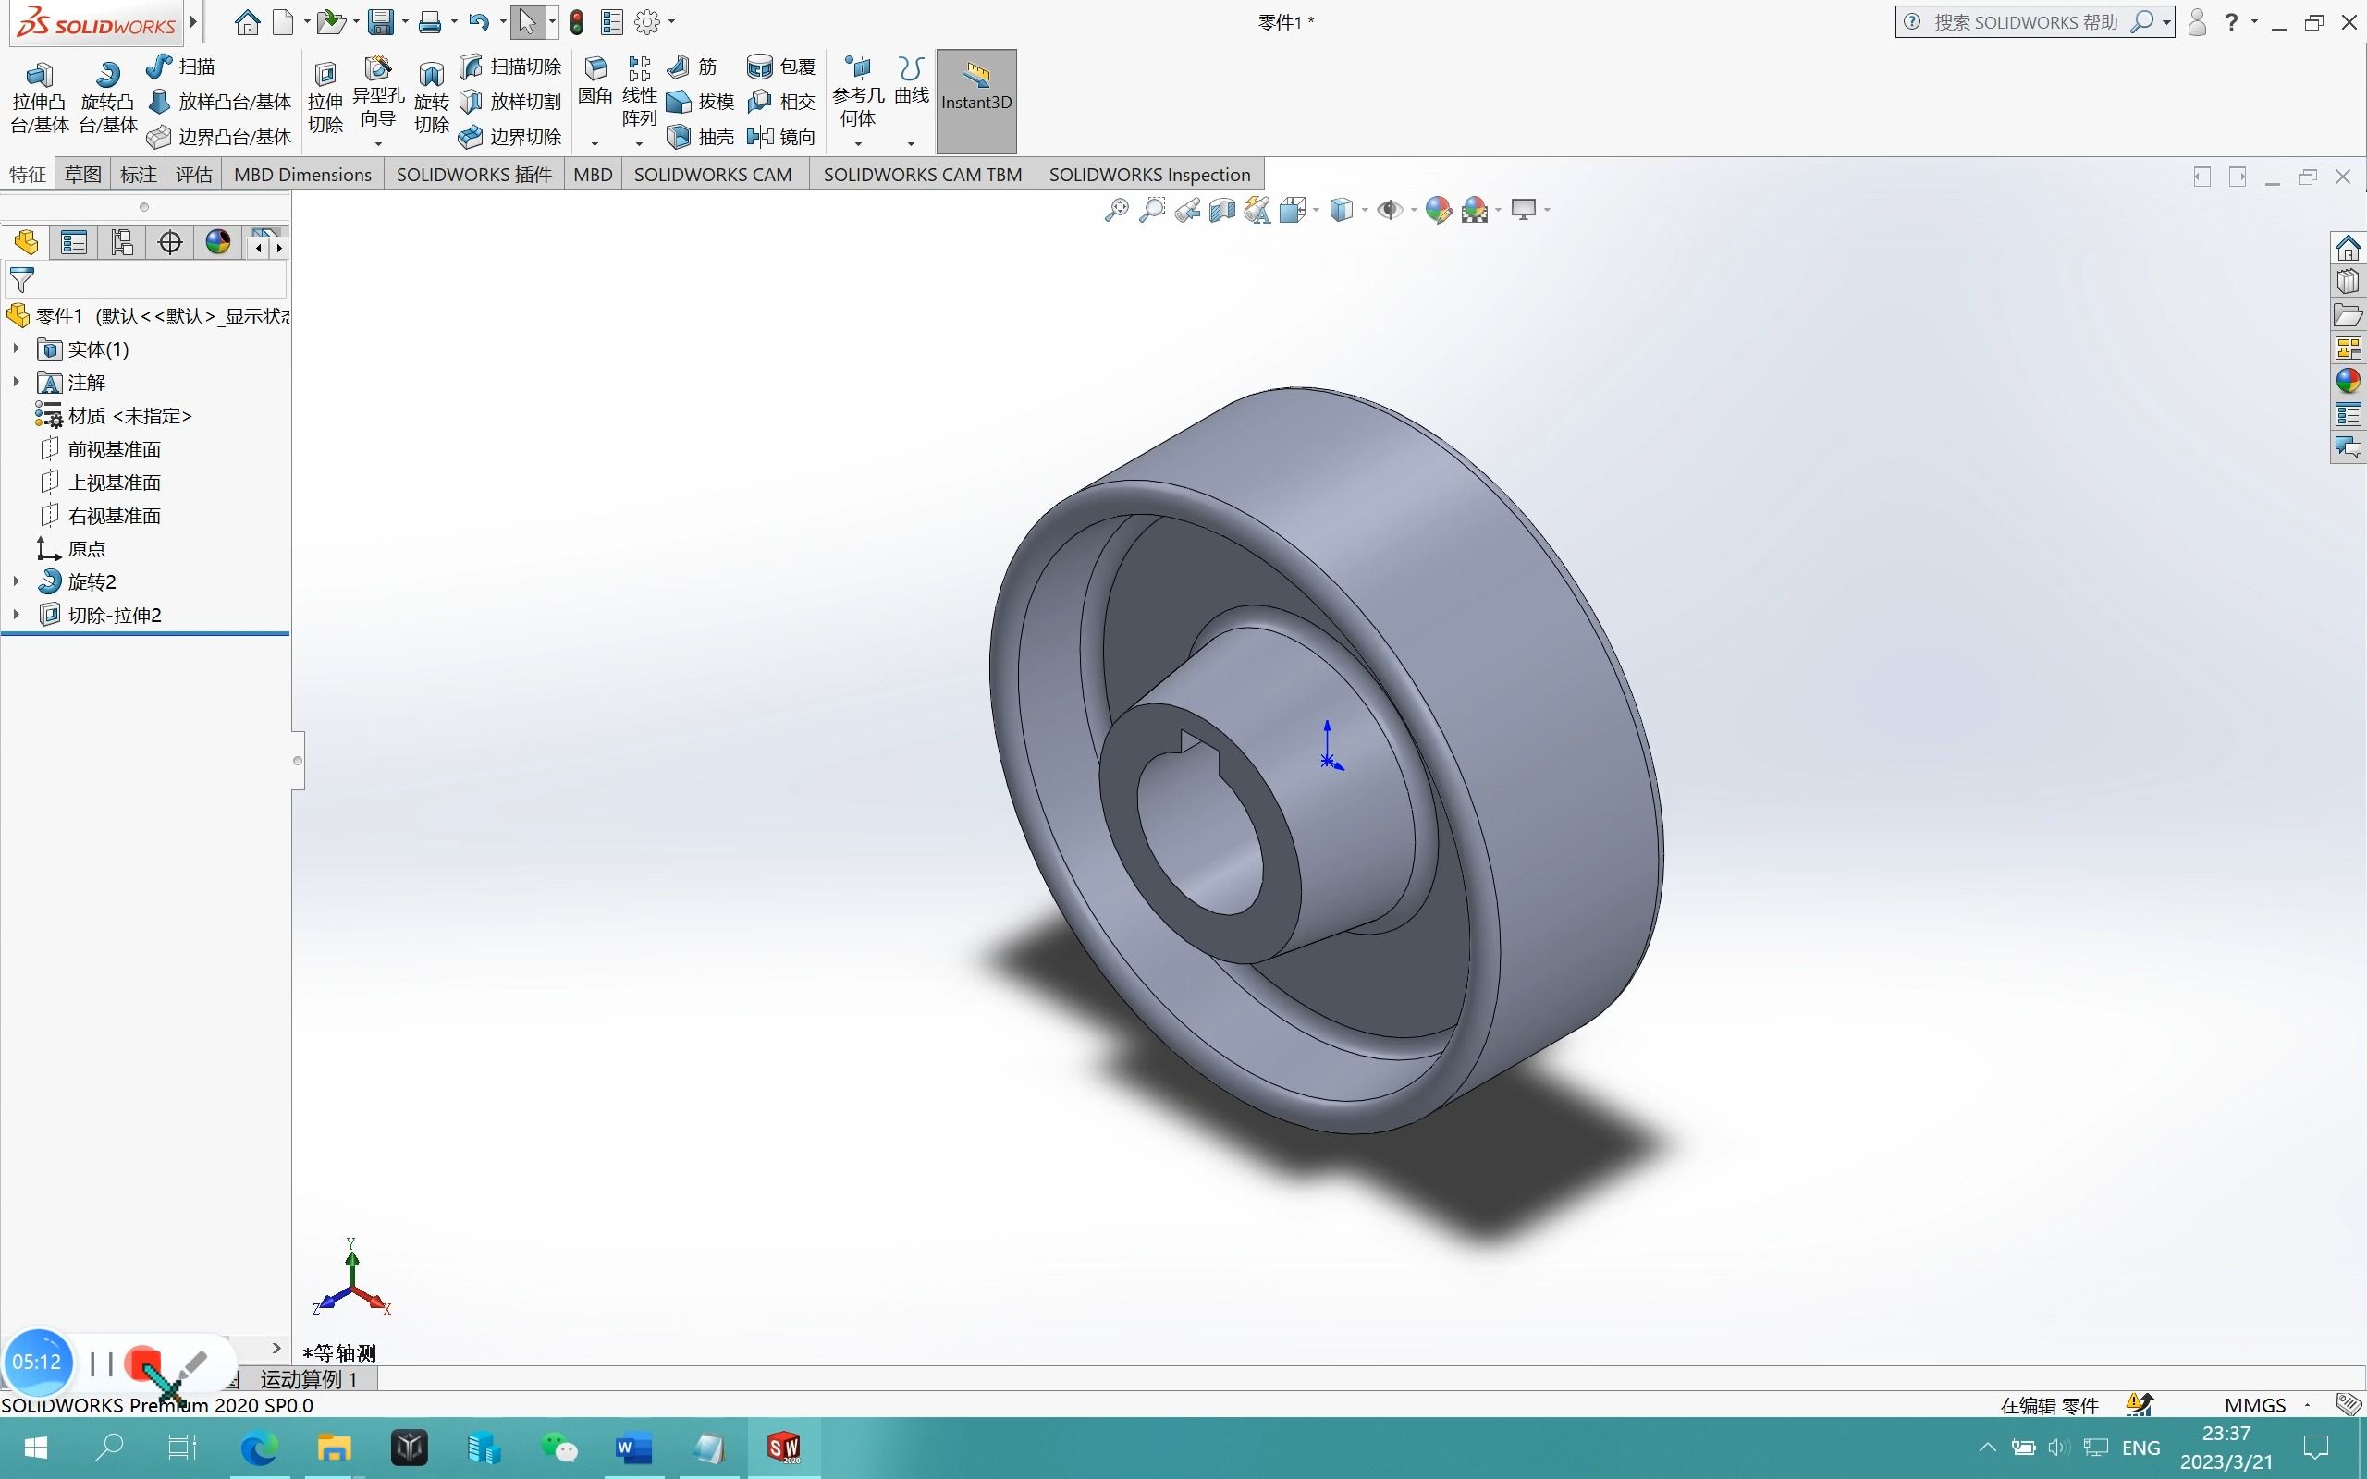Open the ConfigurationManager panel tab
This screenshot has width=2367, height=1479.
[x=121, y=242]
